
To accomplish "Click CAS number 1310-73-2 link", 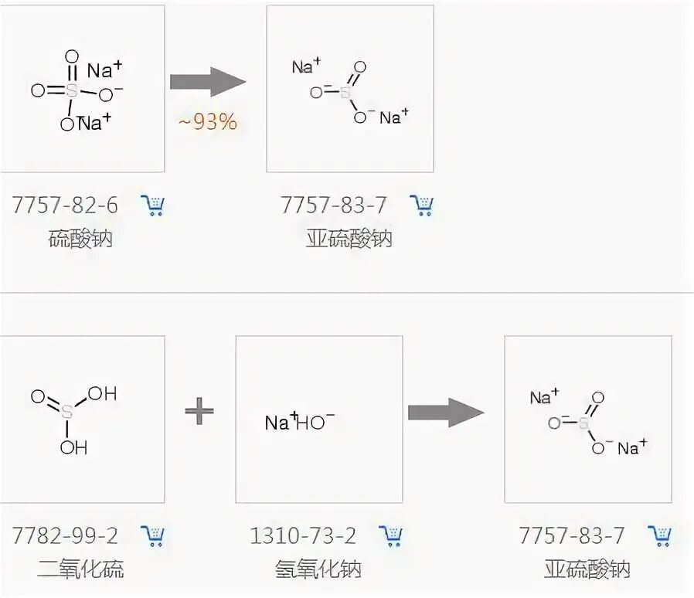I will pyautogui.click(x=303, y=535).
